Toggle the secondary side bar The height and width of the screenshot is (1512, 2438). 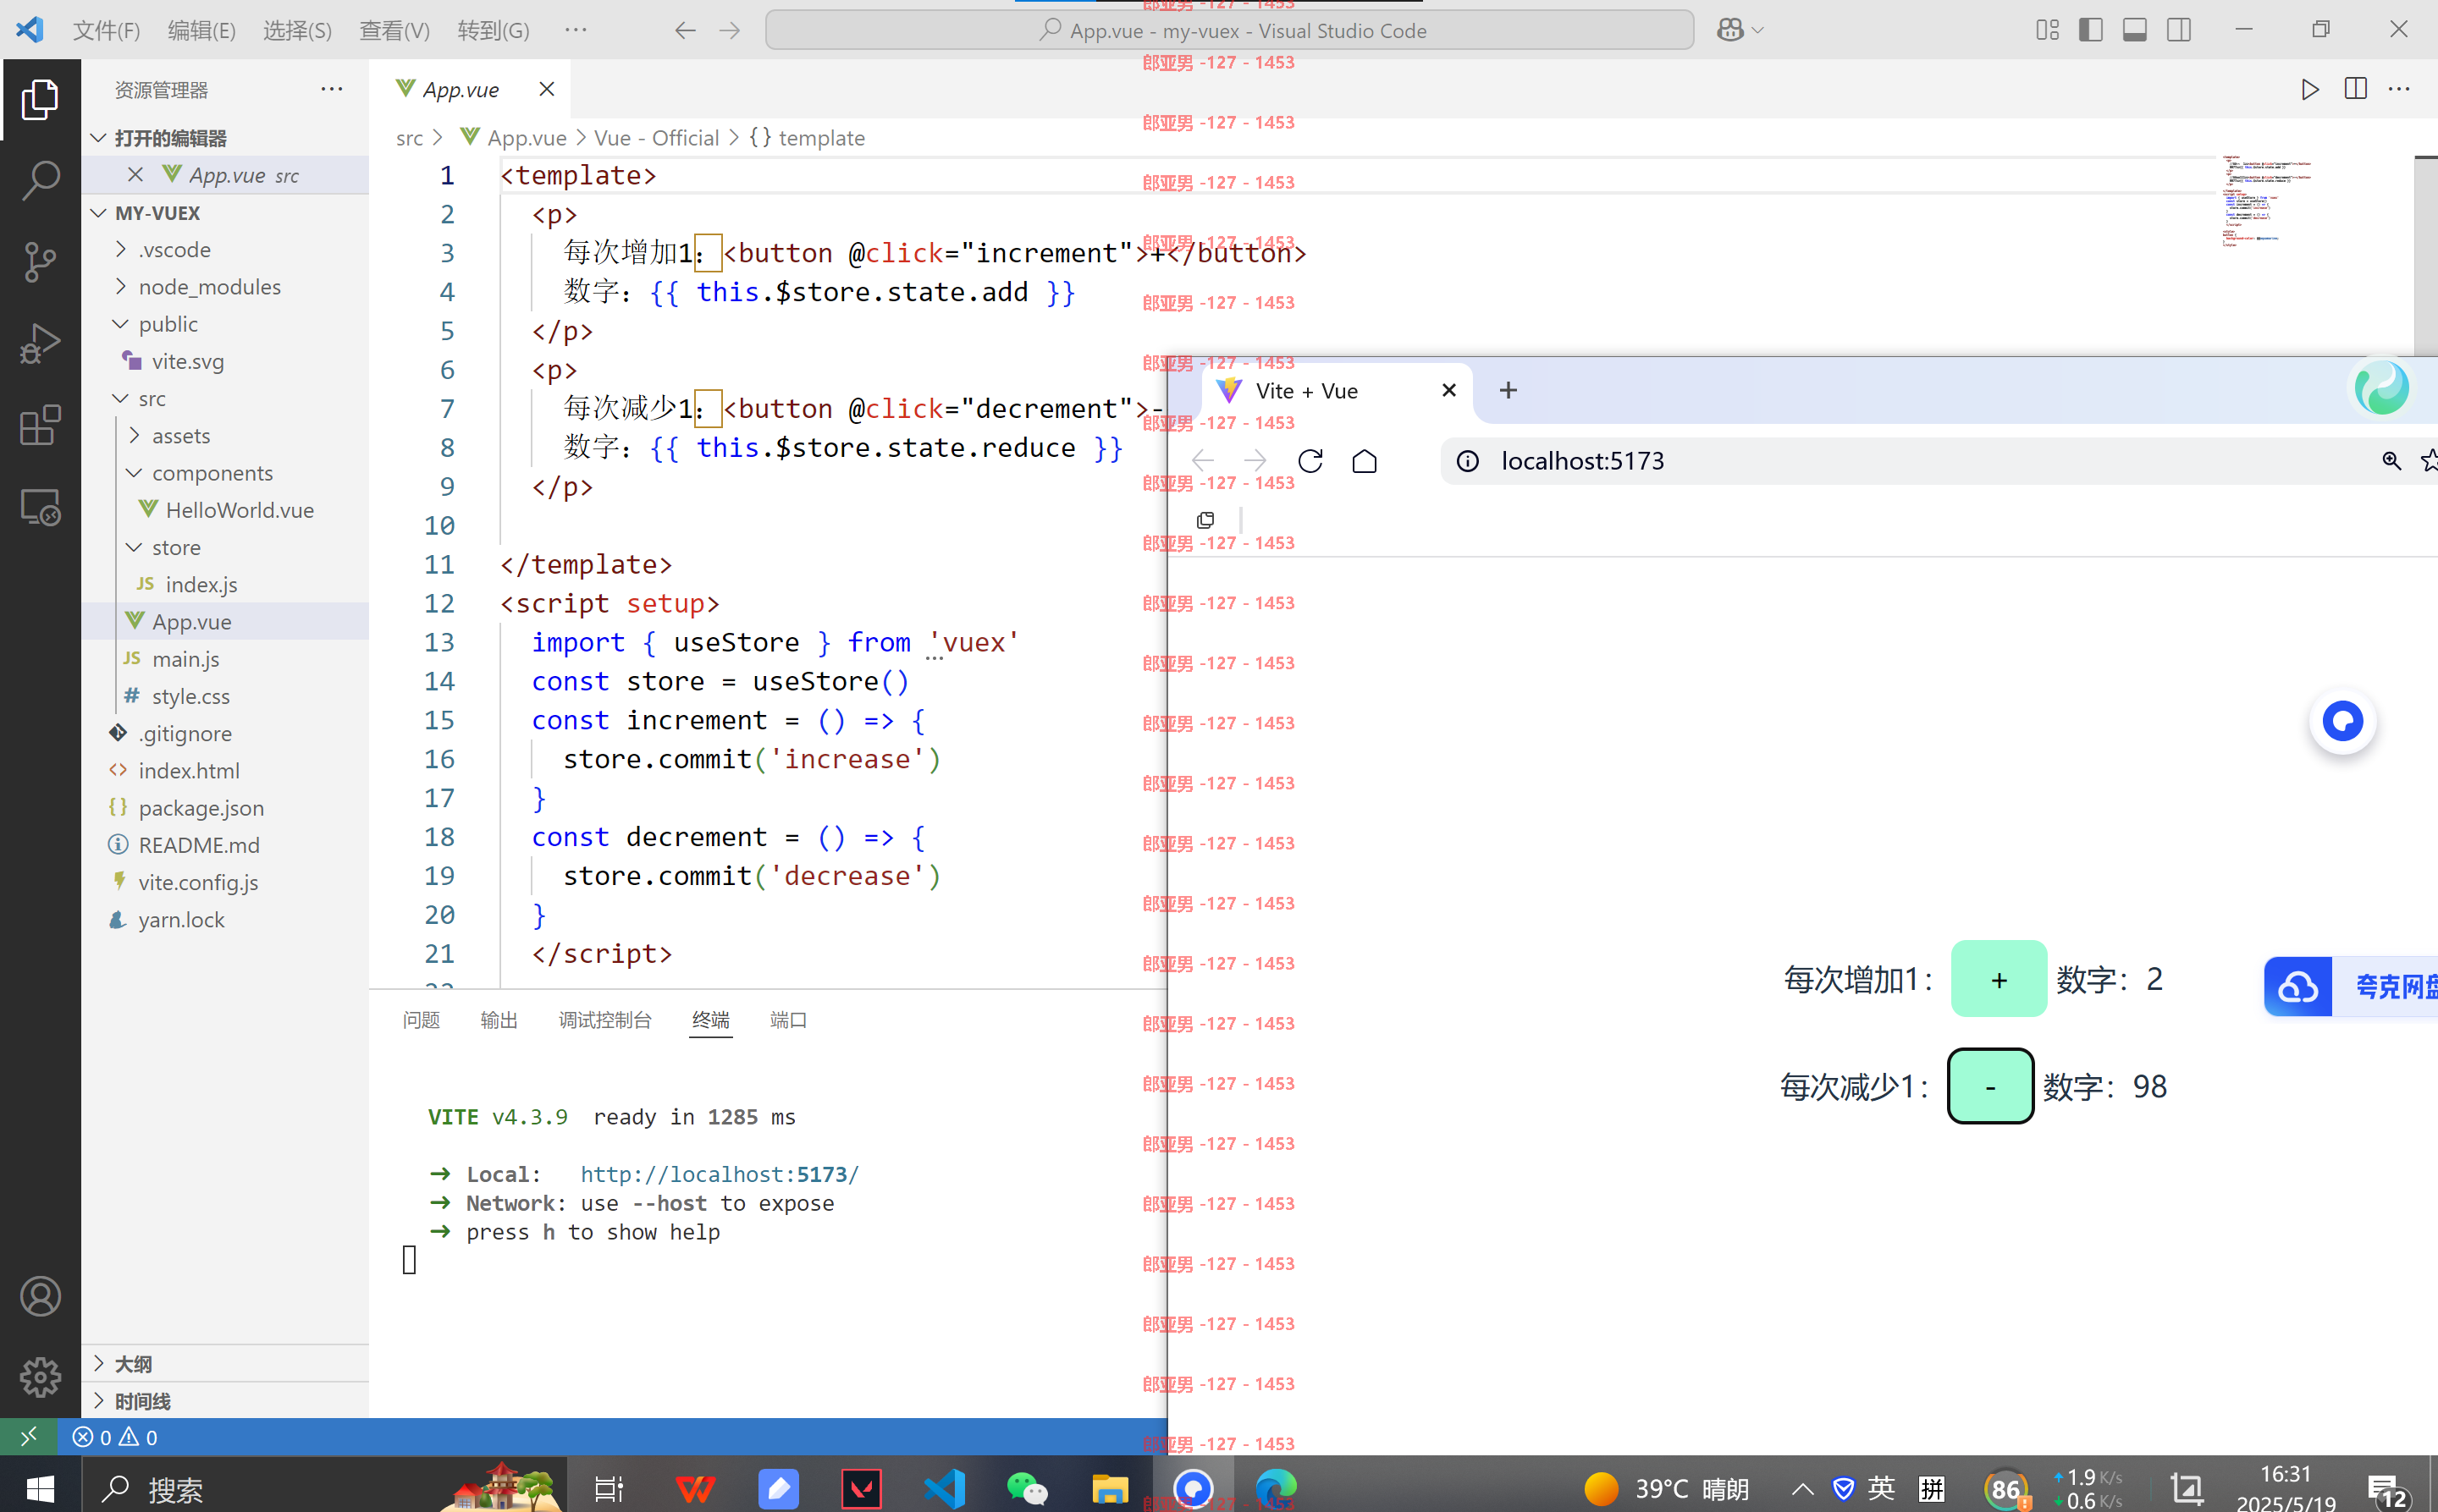tap(2179, 30)
